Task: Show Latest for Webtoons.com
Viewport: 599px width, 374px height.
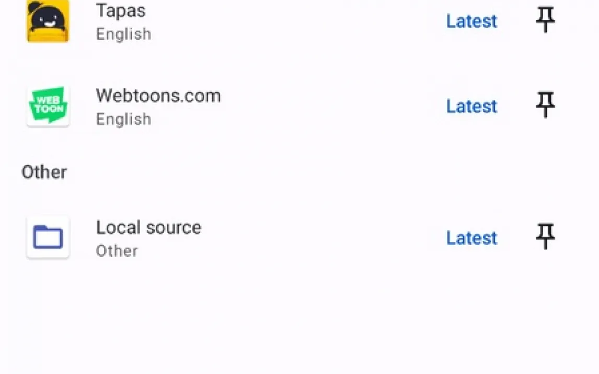Action: pyautogui.click(x=471, y=106)
